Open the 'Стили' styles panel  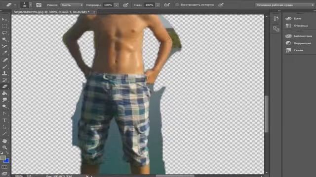coord(294,50)
